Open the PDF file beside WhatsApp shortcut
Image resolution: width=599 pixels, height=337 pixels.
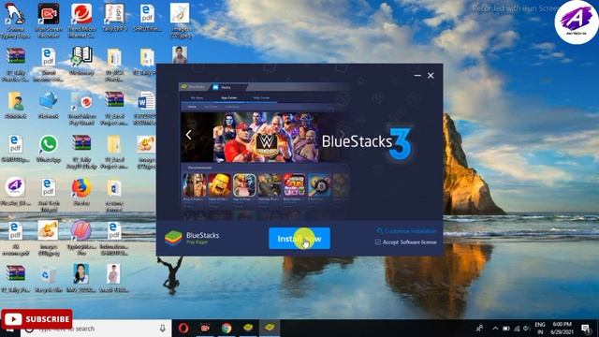coord(15,148)
